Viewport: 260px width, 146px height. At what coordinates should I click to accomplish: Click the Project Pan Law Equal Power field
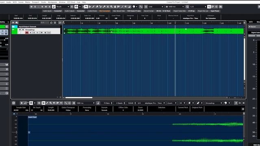point(208,11)
